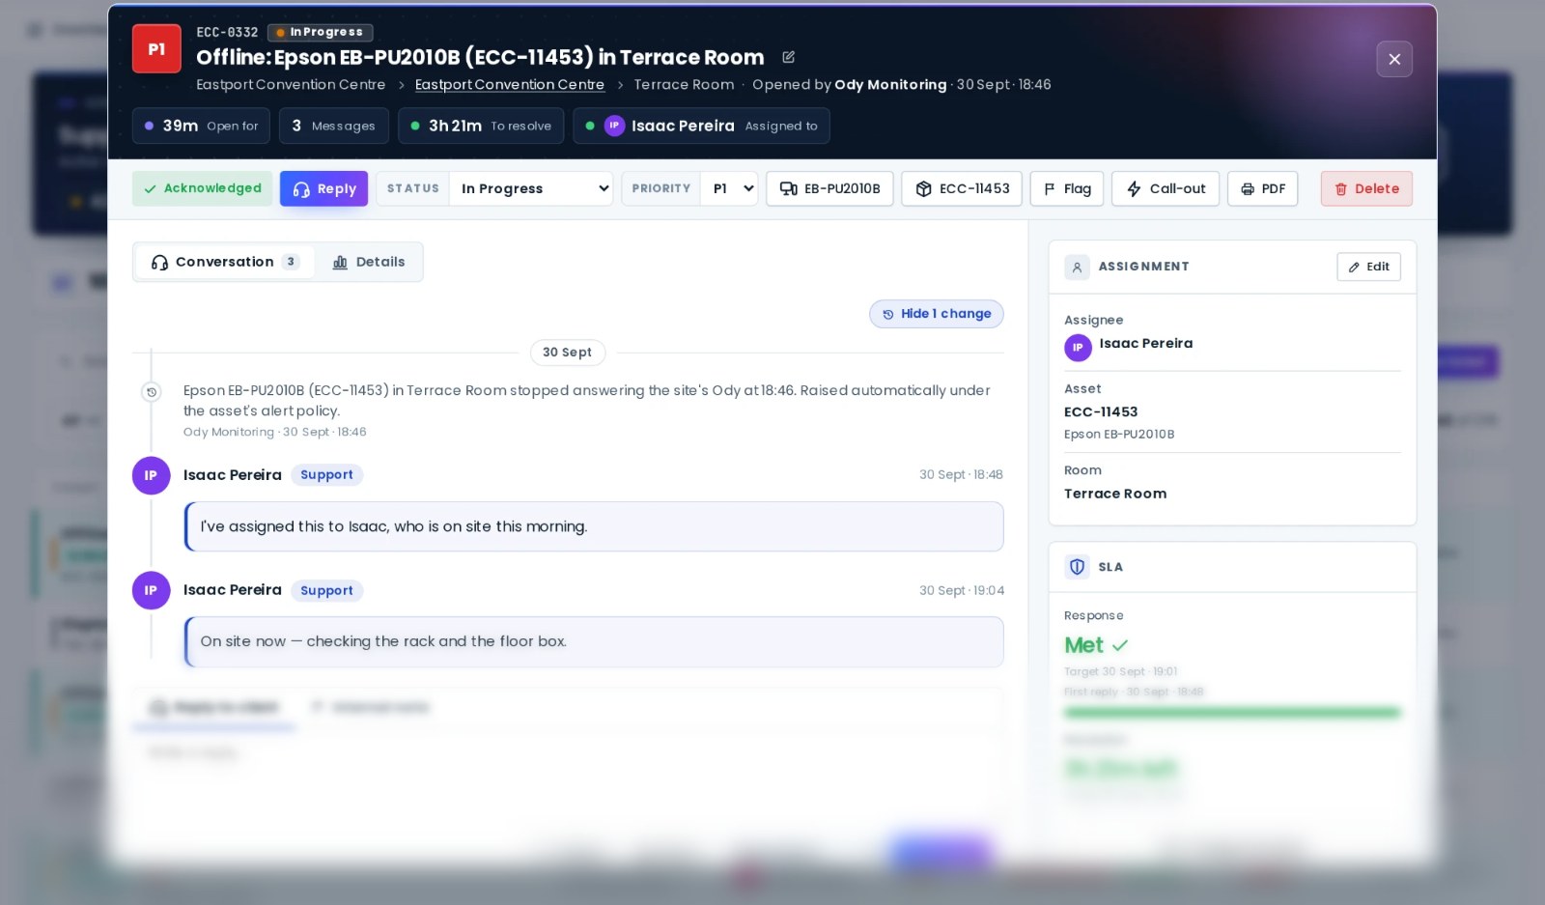Open Eastport Convention Centre breadcrumb link
Image resolution: width=1545 pixels, height=905 pixels.
(x=510, y=85)
